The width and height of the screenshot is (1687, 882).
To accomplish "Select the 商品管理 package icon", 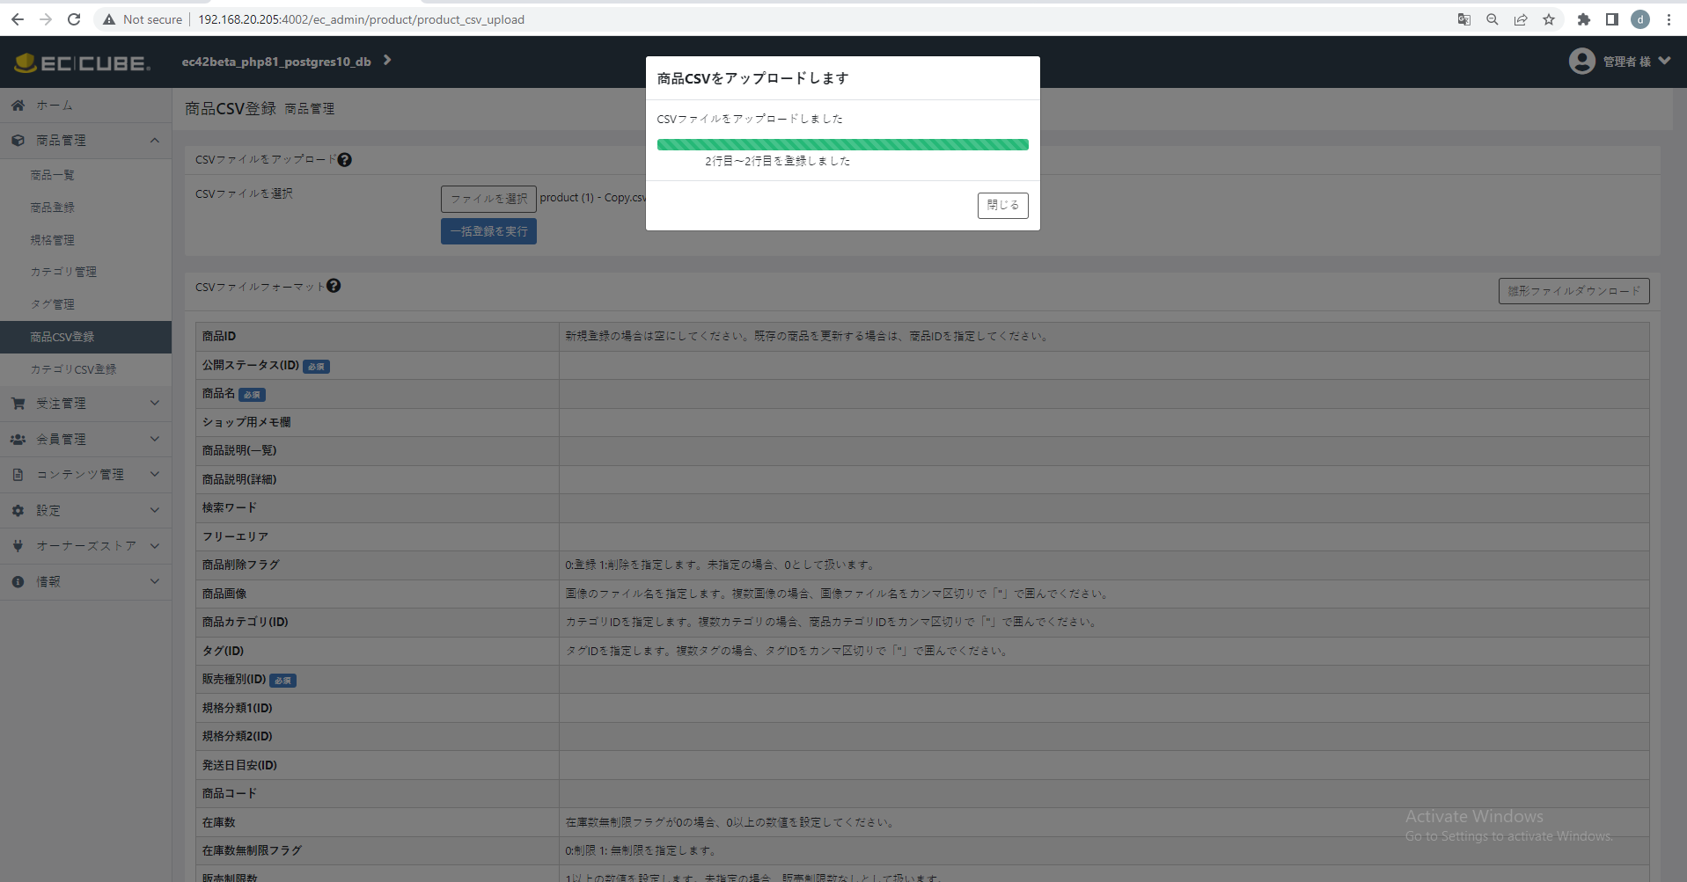I will point(18,140).
